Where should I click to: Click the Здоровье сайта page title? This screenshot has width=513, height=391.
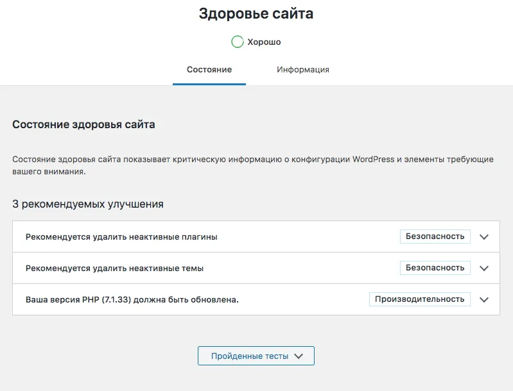pyautogui.click(x=256, y=13)
